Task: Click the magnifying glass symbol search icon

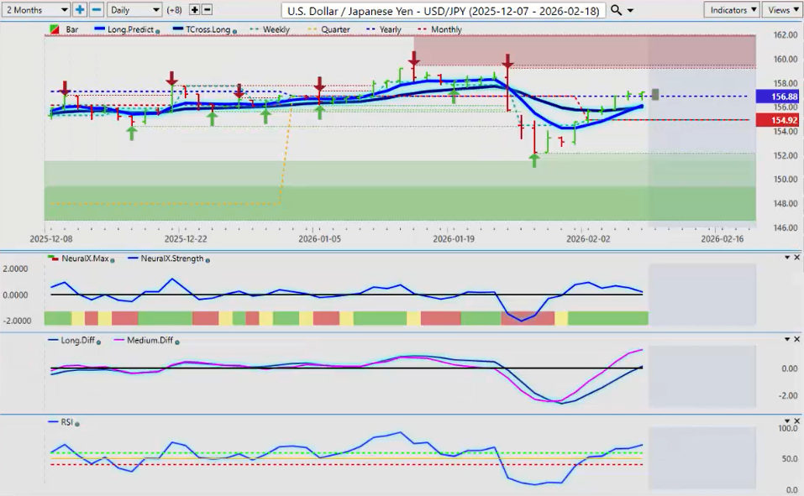Action: tap(616, 9)
